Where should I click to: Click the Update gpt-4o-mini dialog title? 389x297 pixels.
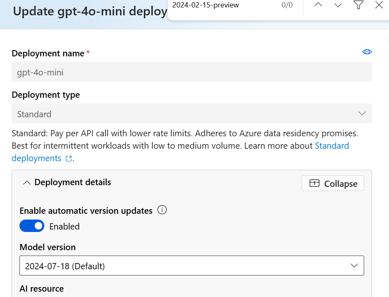pyautogui.click(x=89, y=12)
